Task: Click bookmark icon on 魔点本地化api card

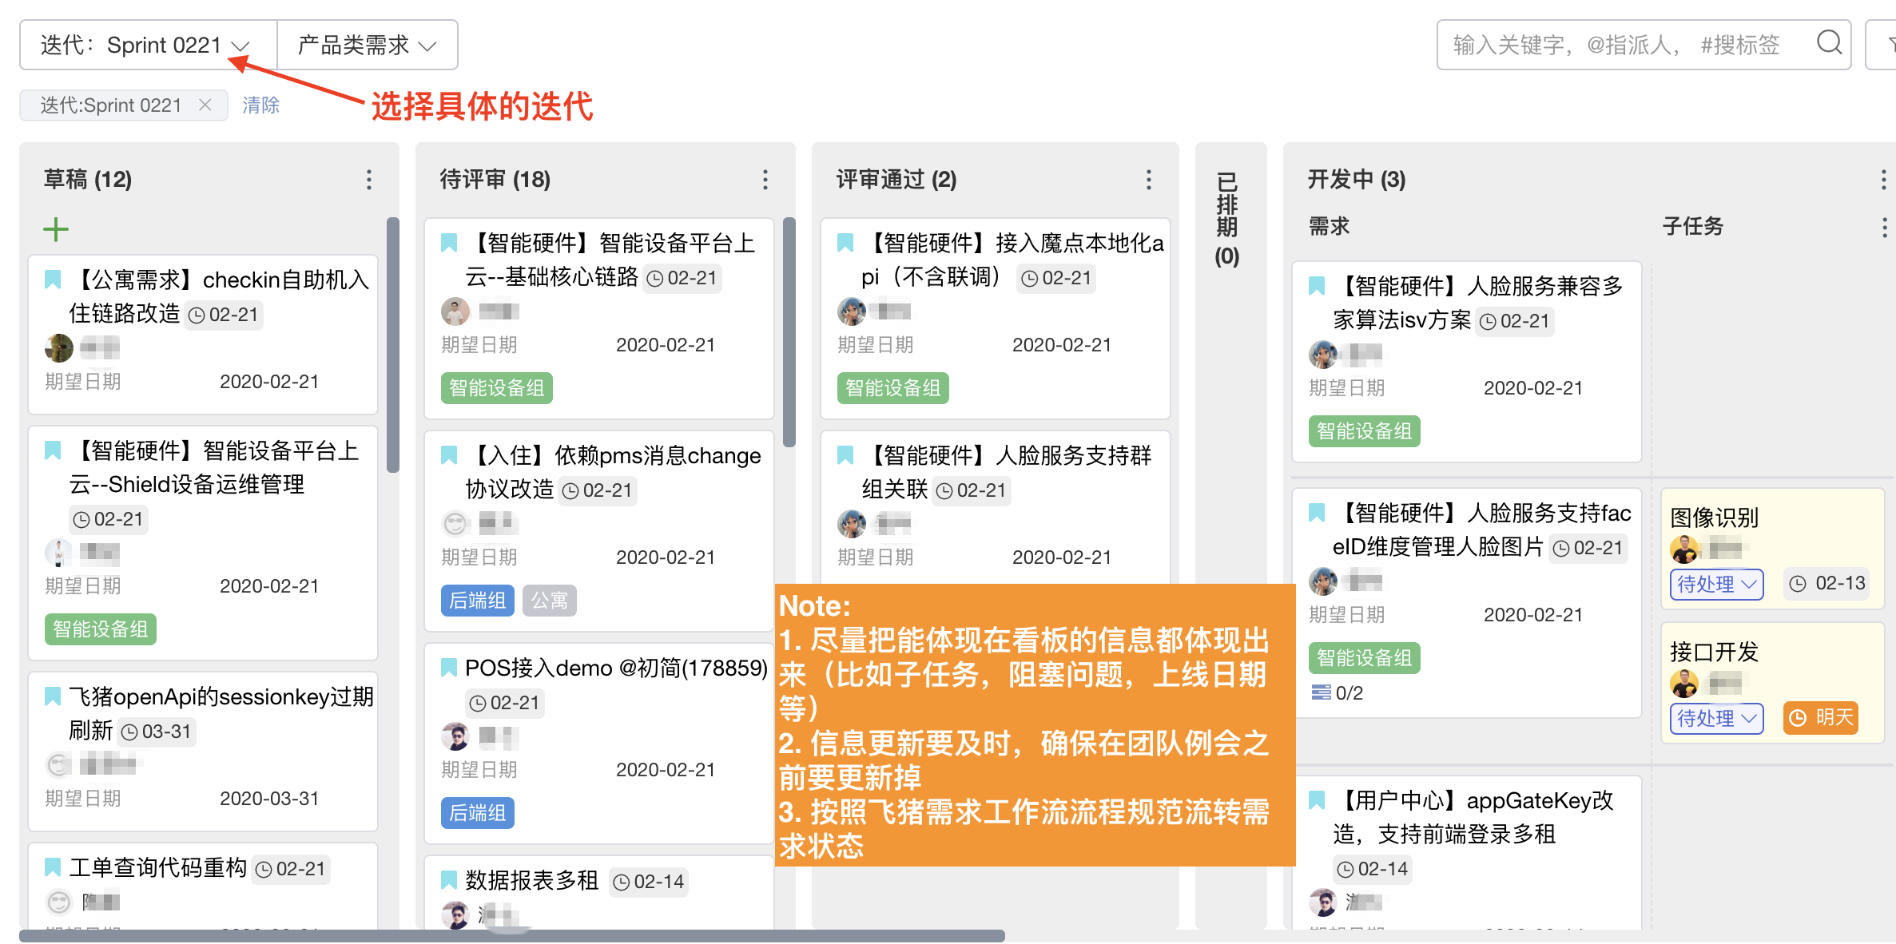Action: click(x=845, y=243)
